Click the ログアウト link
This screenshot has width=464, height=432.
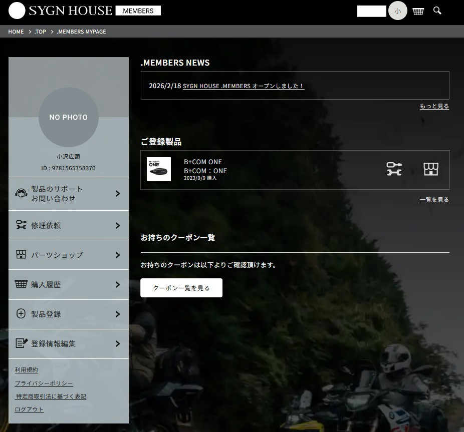pyautogui.click(x=29, y=409)
